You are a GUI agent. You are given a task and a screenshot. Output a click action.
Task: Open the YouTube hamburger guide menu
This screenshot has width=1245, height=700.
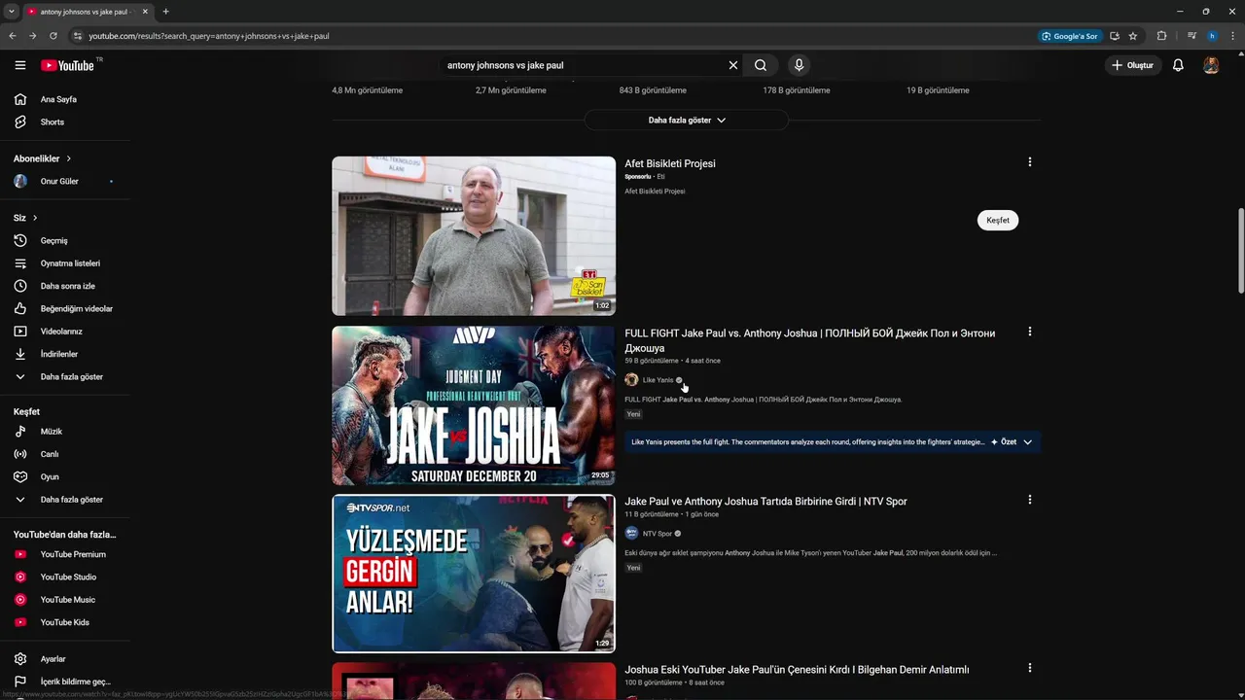[x=20, y=65]
